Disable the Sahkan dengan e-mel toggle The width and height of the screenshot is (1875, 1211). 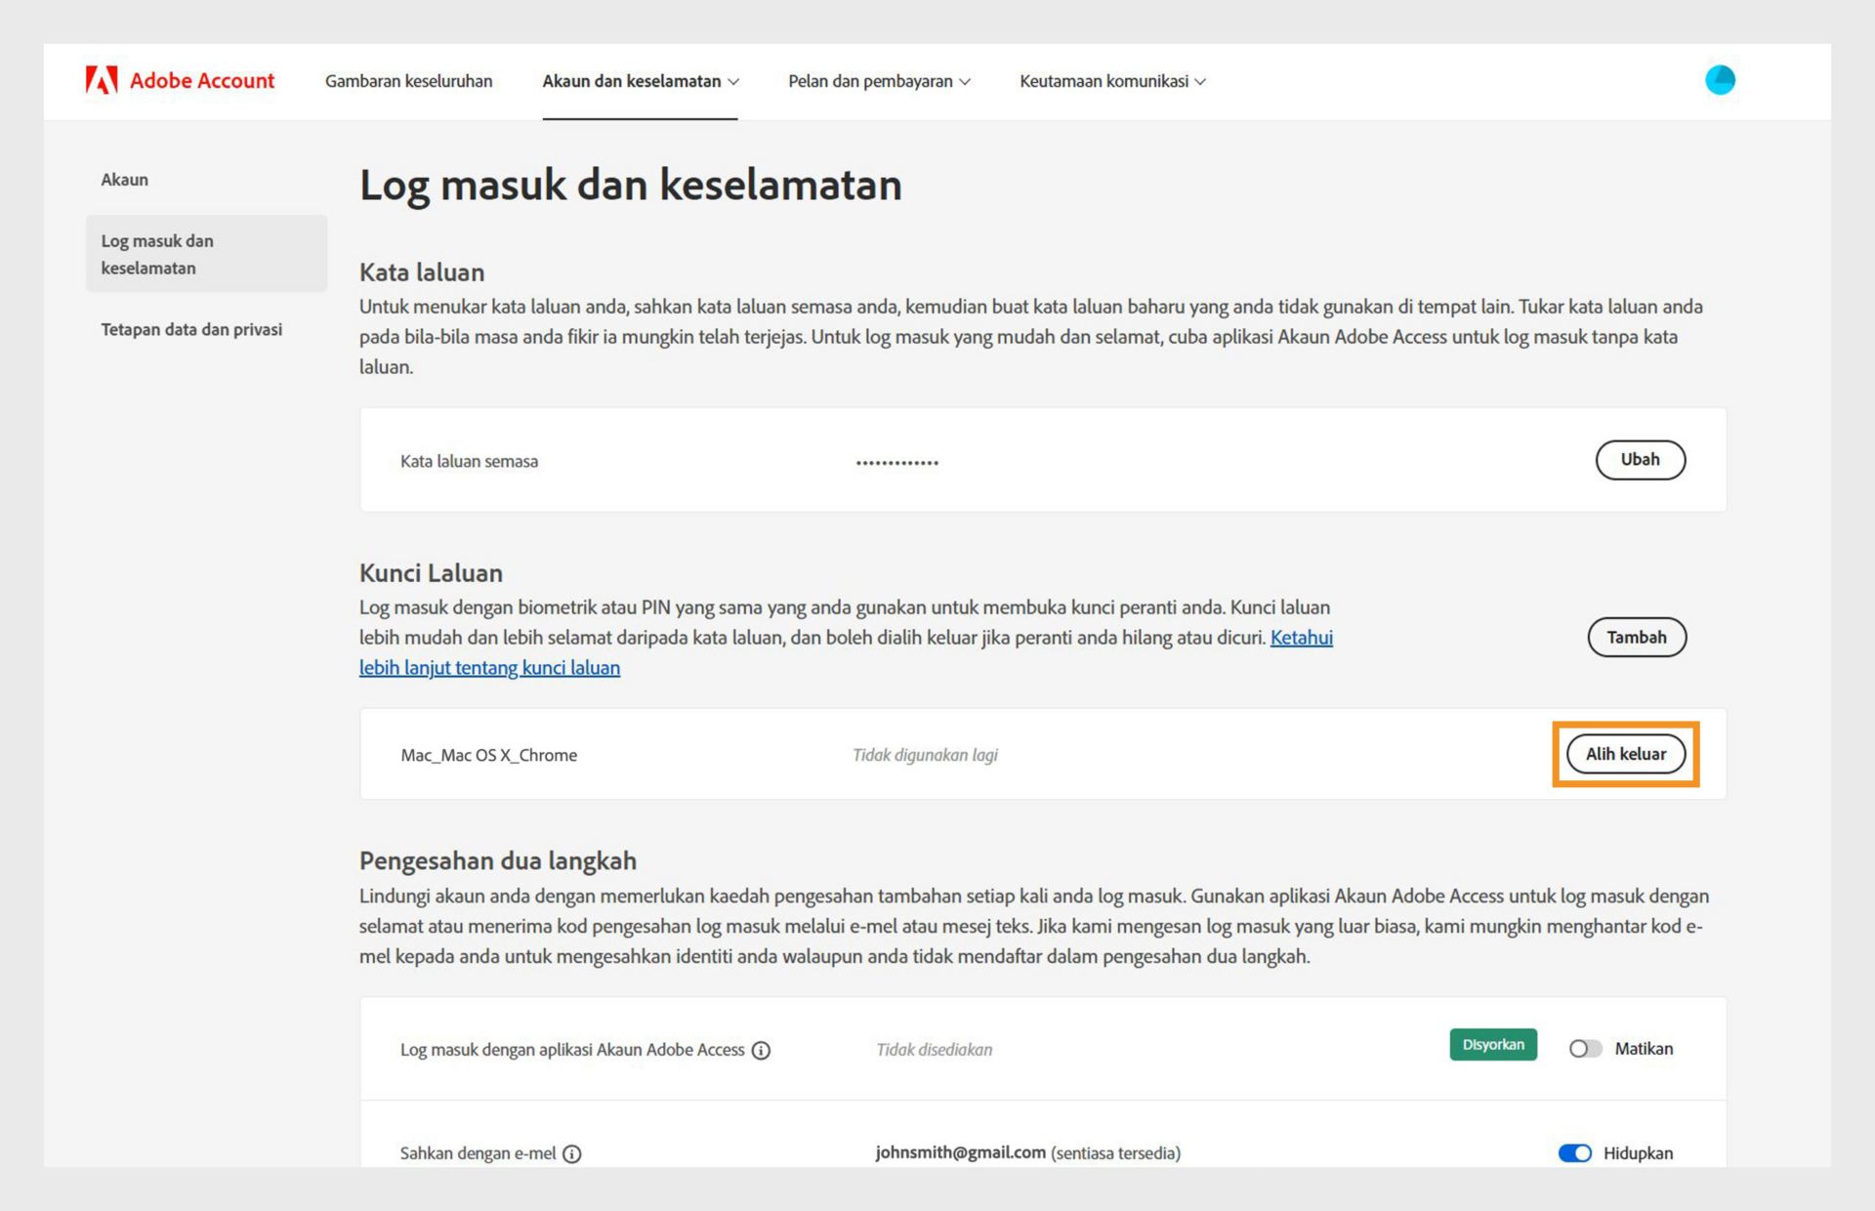[x=1574, y=1153]
